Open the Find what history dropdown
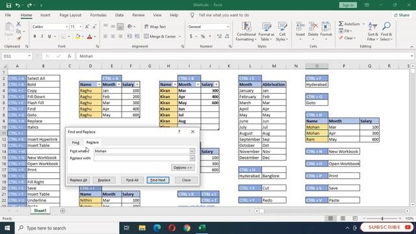416x234 pixels. (192, 151)
